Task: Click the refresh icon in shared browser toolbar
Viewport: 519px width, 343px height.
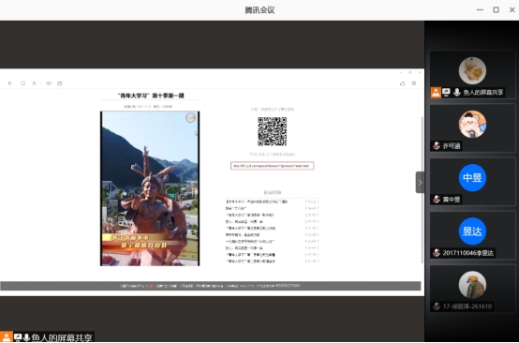Action: 22,83
